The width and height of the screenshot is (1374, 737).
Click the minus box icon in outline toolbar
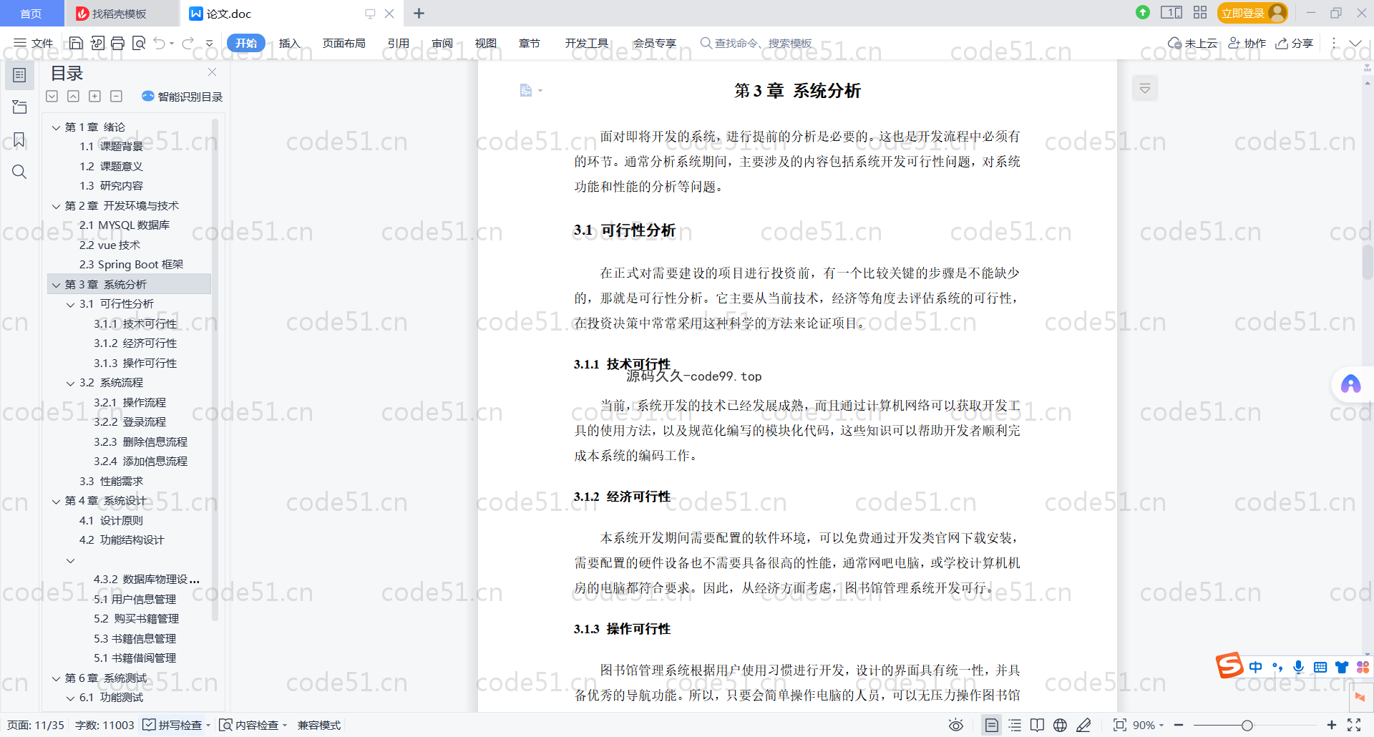[116, 96]
